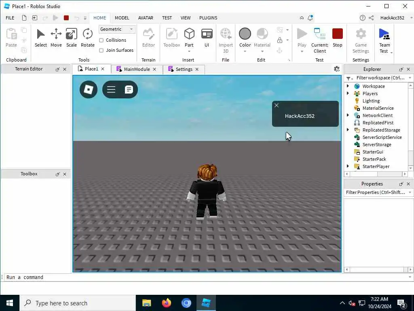Viewport: 414px width, 311px height.
Task: Toggle the Collisions checkbox
Action: [x=101, y=40]
